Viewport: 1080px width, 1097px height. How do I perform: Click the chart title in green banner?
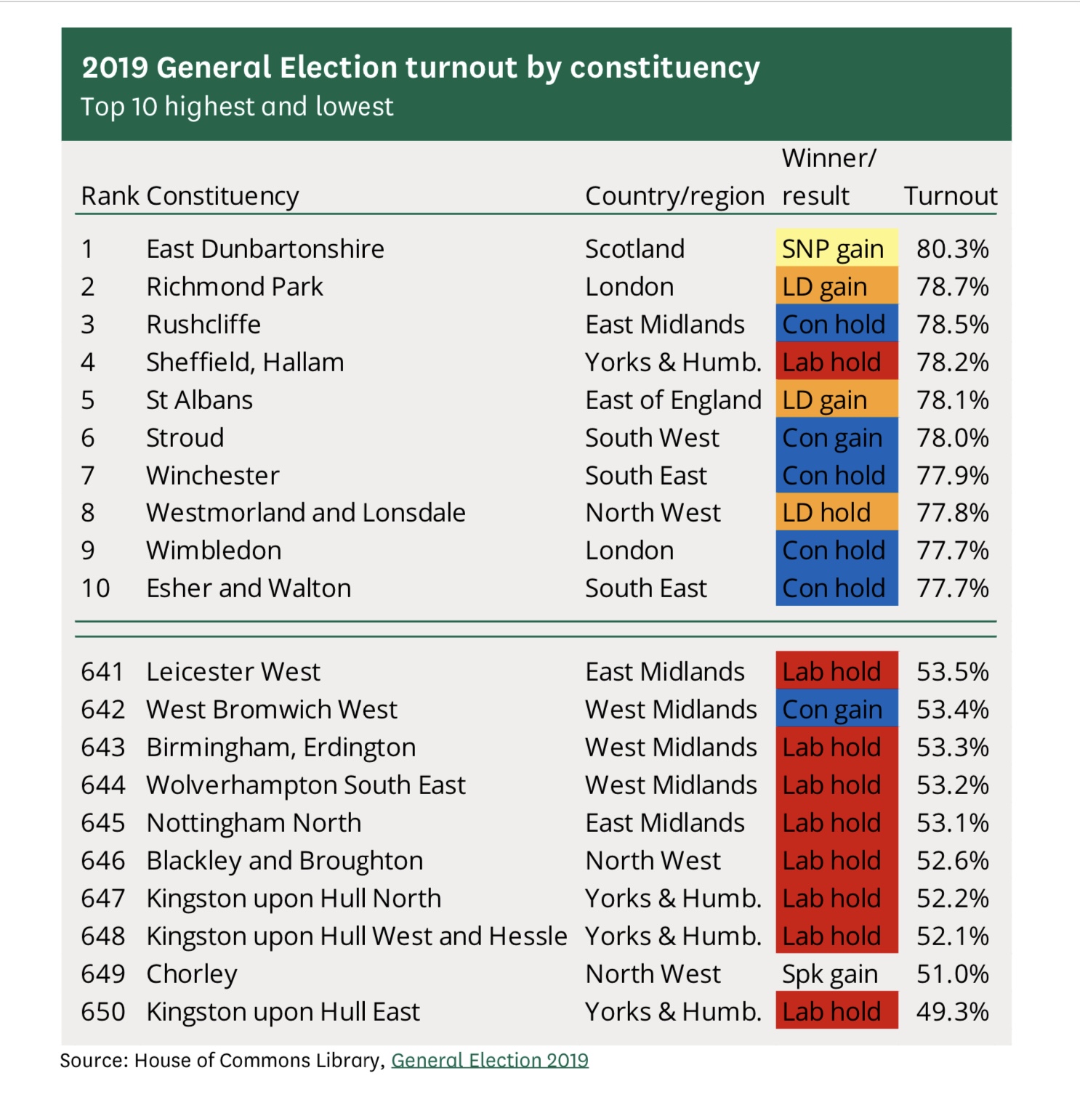[420, 68]
